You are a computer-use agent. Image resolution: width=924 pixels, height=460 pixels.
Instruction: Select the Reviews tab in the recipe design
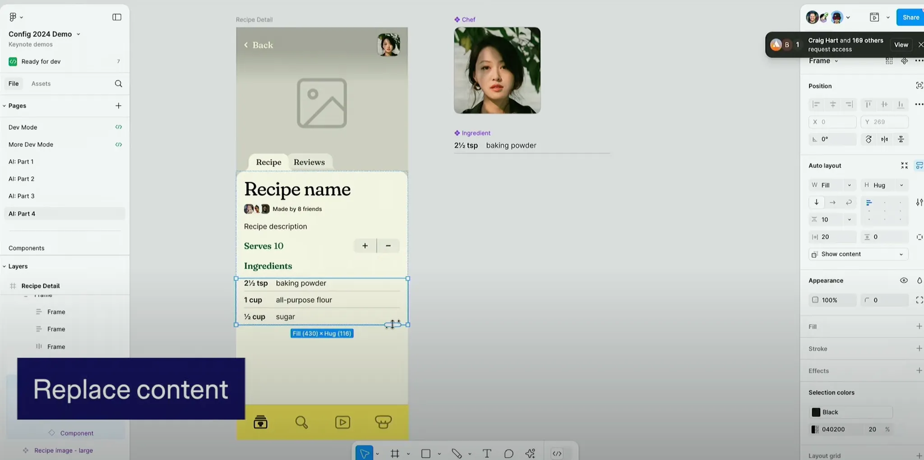coord(310,162)
